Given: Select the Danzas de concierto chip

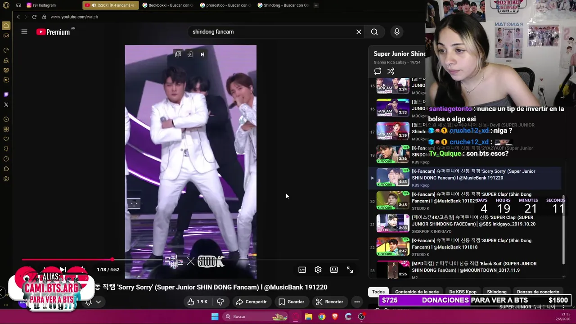Looking at the screenshot, I should tap(538, 292).
